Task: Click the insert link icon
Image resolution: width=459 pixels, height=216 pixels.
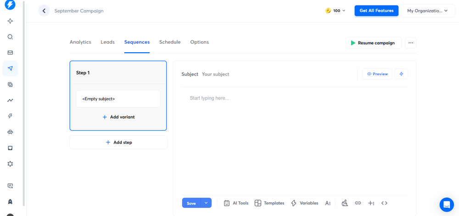Action: (358, 203)
